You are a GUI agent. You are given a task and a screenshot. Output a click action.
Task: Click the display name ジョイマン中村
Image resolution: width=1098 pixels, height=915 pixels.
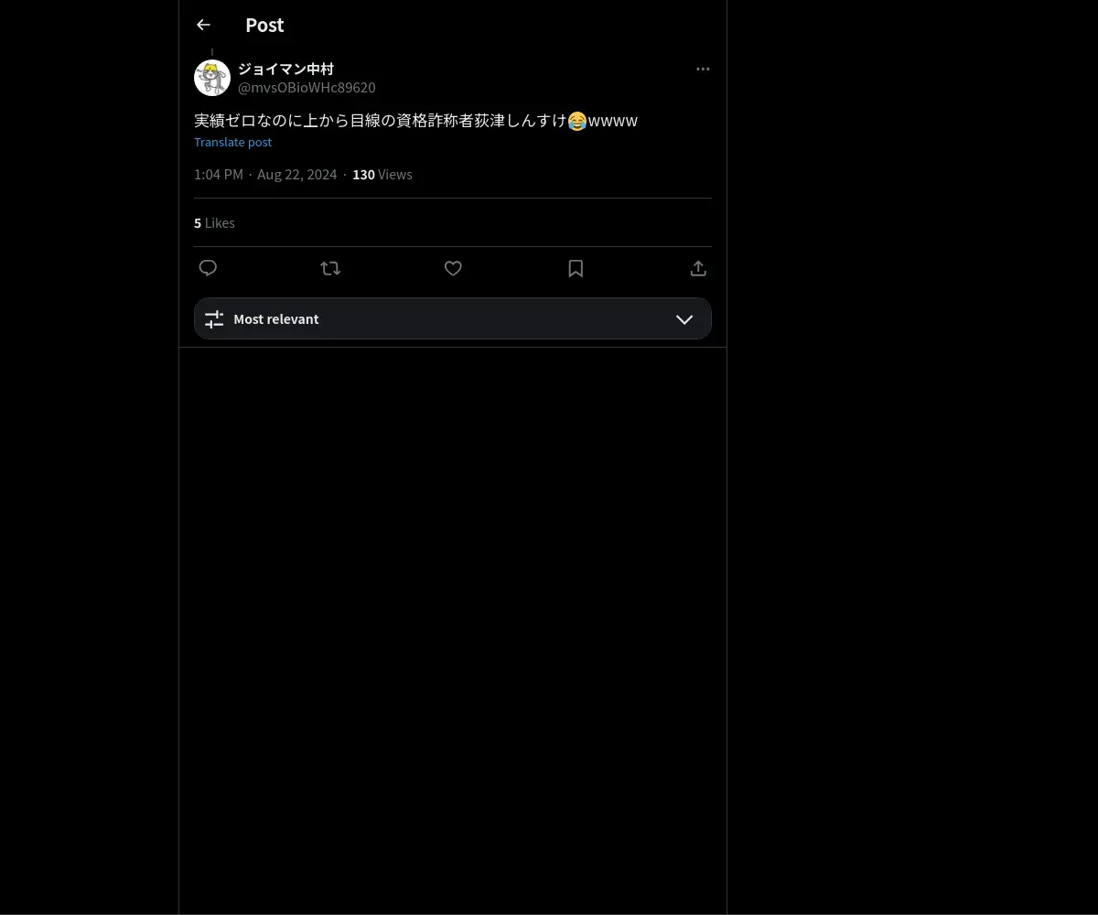(x=285, y=69)
